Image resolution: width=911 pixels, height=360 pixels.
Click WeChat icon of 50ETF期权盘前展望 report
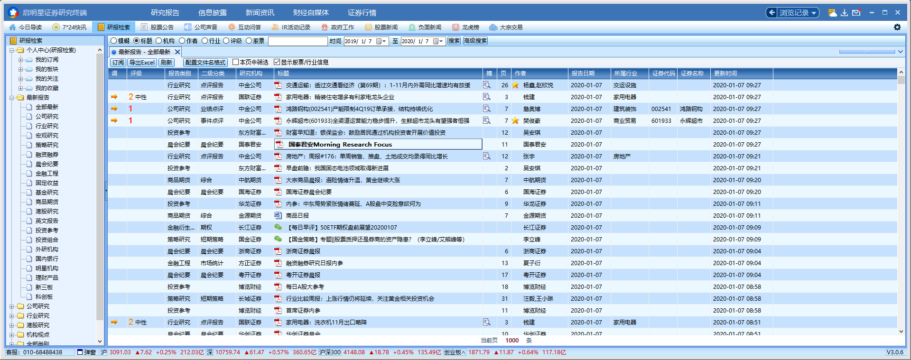coord(278,227)
